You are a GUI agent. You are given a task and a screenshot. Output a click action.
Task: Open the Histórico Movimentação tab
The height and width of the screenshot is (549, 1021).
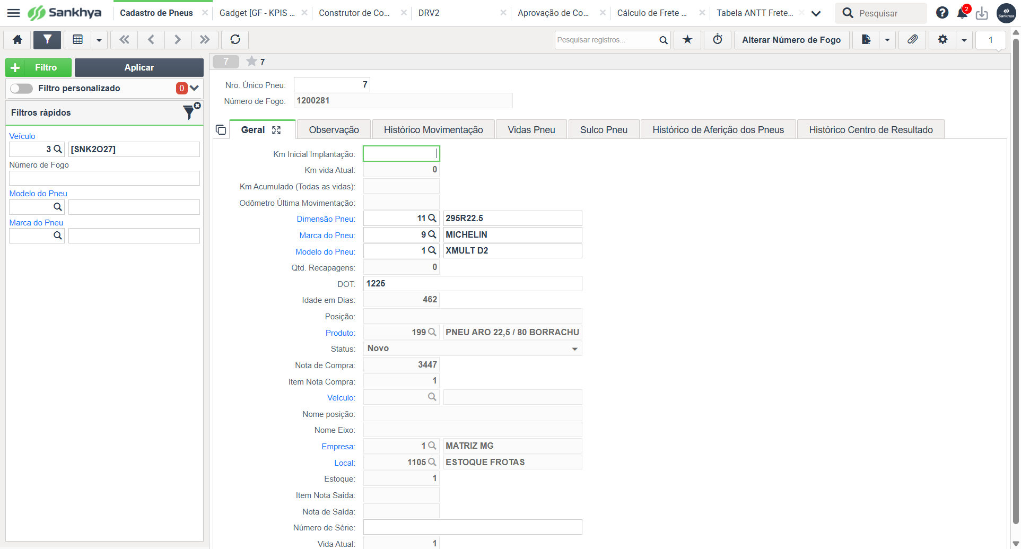pyautogui.click(x=433, y=130)
